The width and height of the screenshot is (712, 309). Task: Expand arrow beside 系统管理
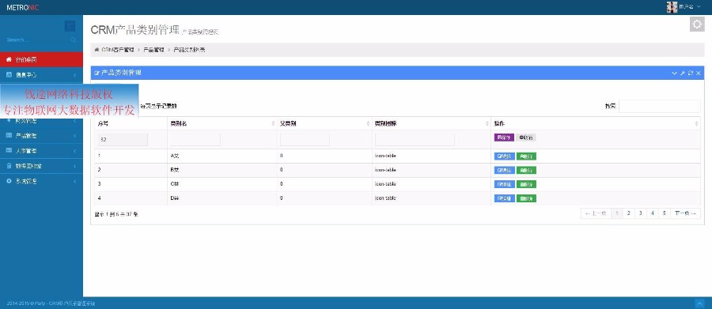pos(74,181)
